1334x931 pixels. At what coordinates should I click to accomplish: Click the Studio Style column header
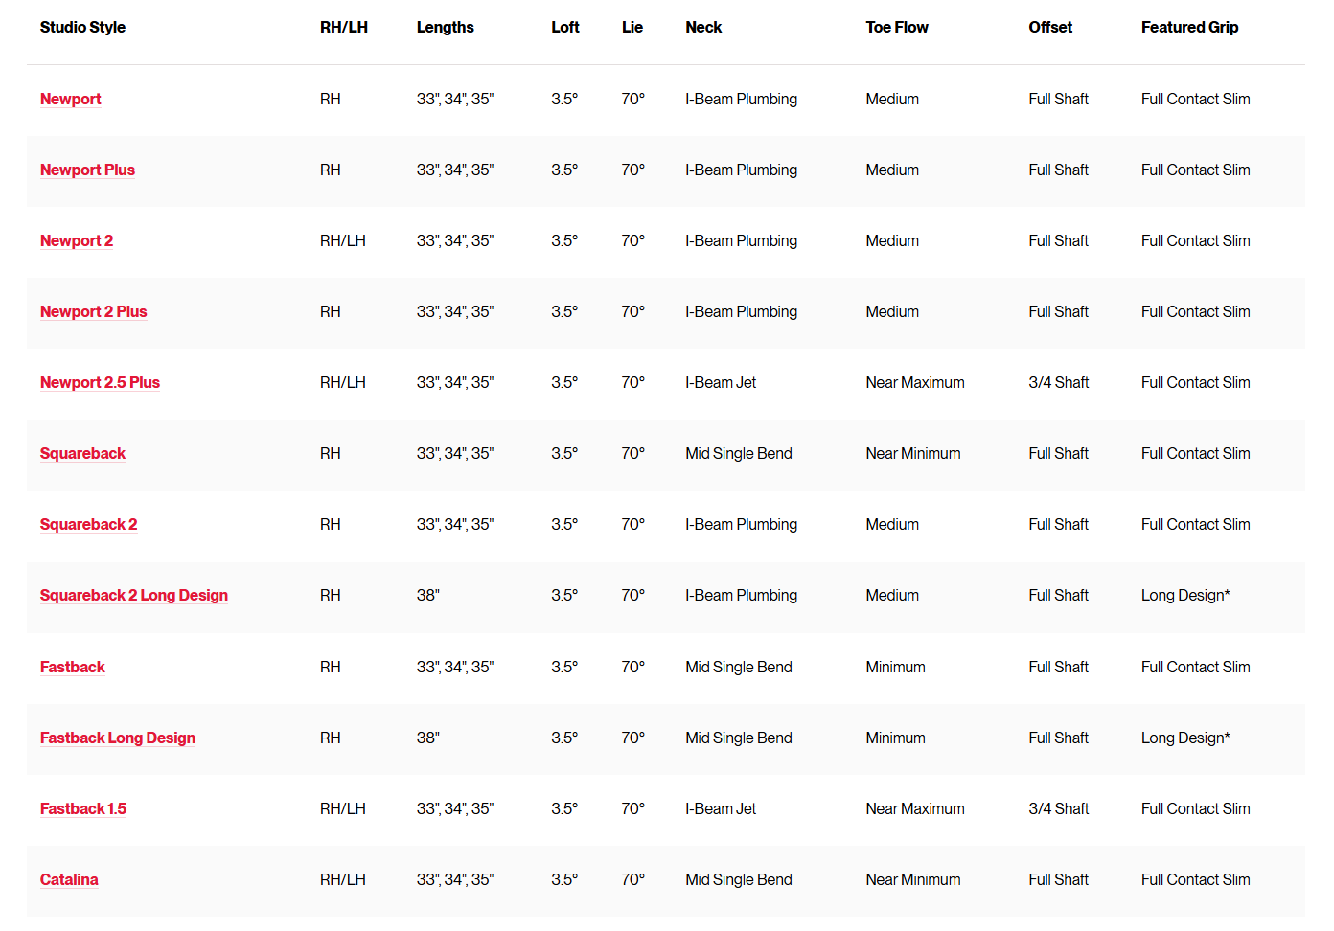coord(82,27)
